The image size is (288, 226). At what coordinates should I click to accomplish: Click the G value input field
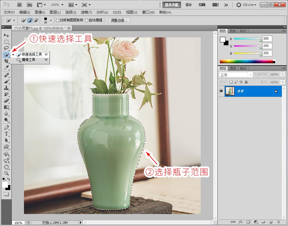(267, 46)
